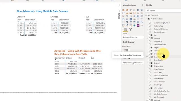Expand the OrderDate hierarchy chevron
The width and height of the screenshot is (181, 101).
pyautogui.click(x=147, y=57)
